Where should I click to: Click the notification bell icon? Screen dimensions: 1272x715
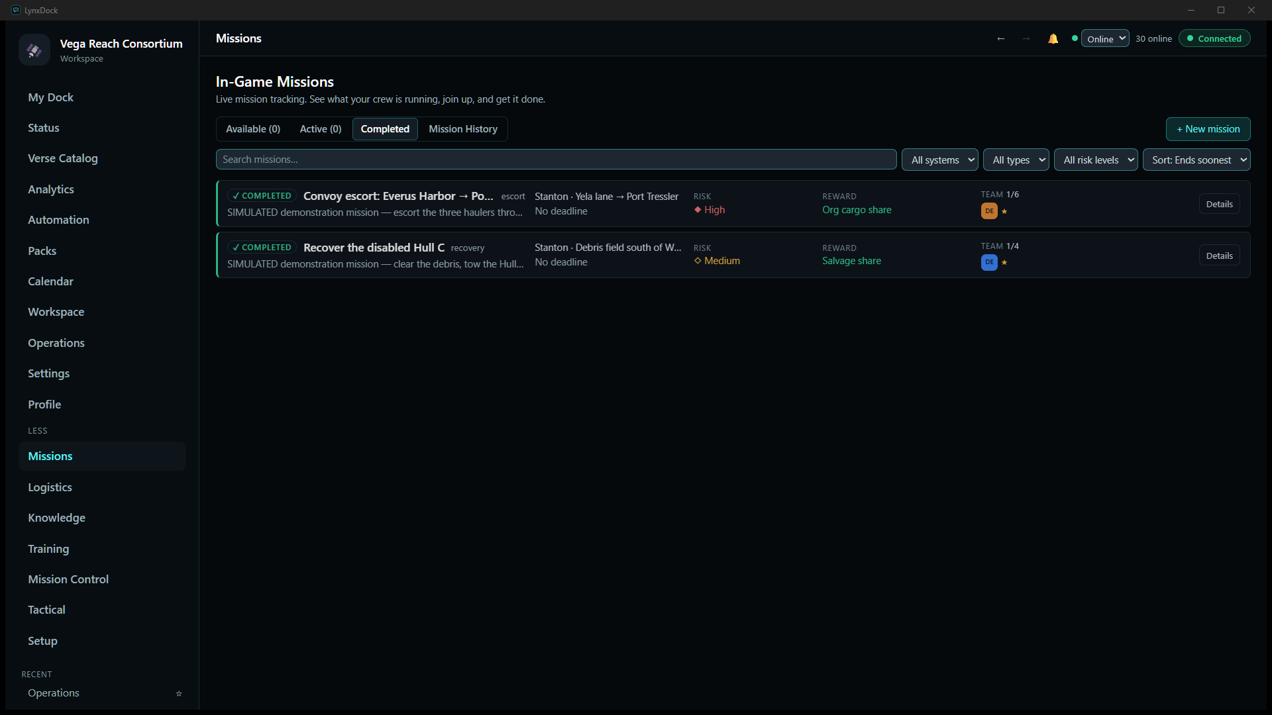pos(1053,39)
